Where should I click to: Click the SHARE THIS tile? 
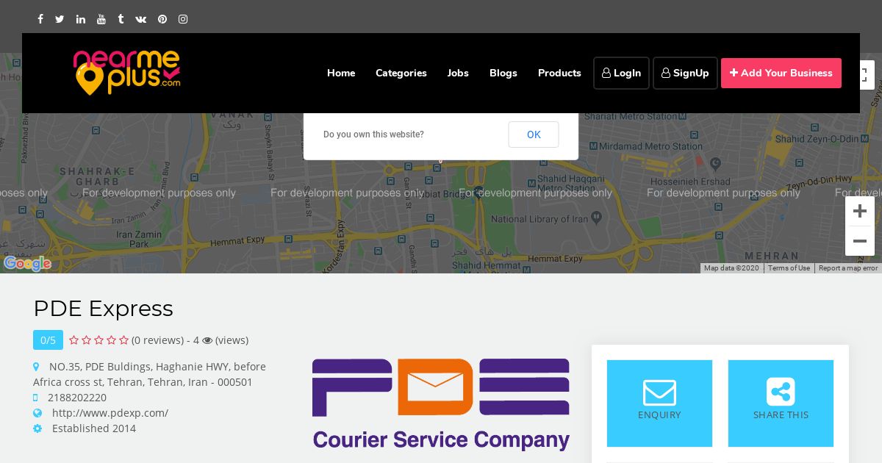click(781, 403)
